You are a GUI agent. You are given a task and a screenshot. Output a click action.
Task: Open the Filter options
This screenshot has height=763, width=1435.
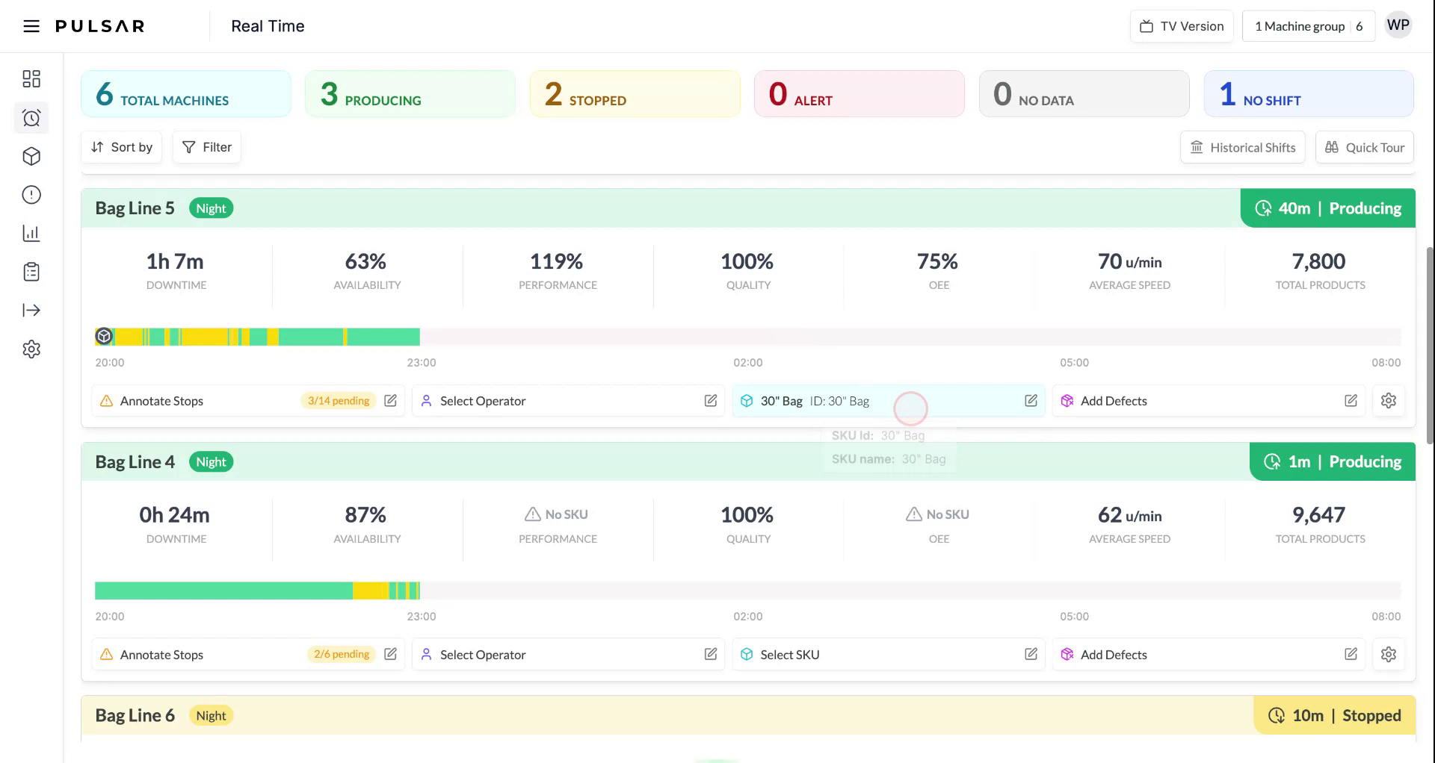(207, 147)
